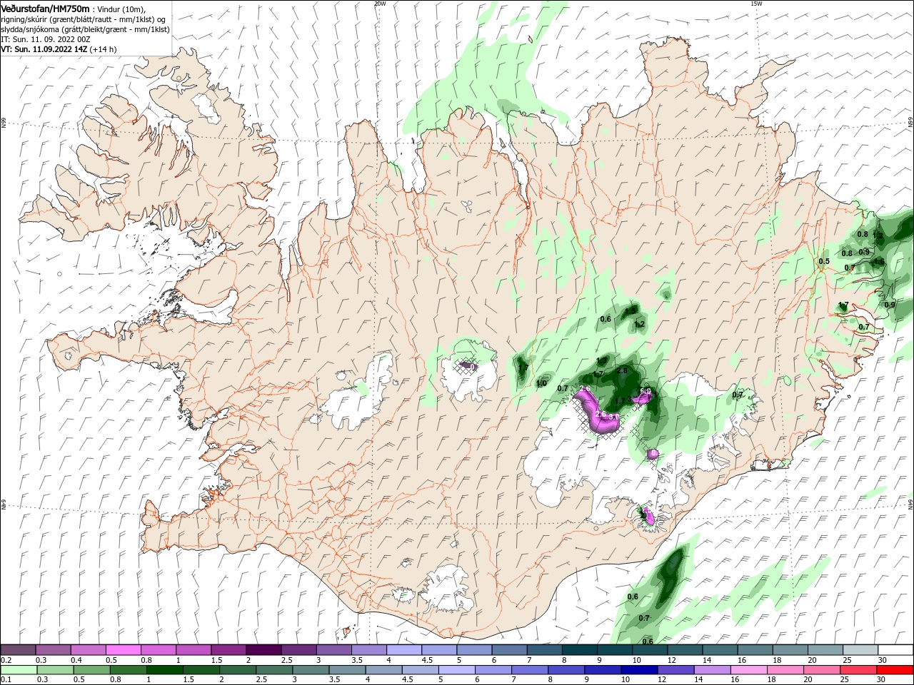This screenshot has width=914, height=685.
Task: Click the '0.5' precipitation value in the east
Action: 824,261
